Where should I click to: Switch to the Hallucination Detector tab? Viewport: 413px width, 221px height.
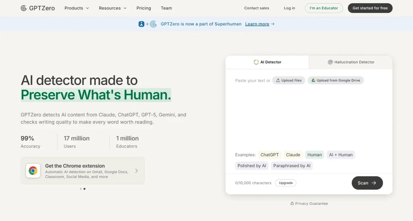pyautogui.click(x=351, y=62)
